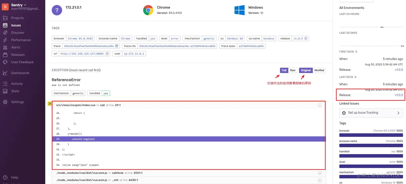Collapse the src/views/coupon/index.vue frame
Viewport: 406px width, 184px height.
coord(320,105)
